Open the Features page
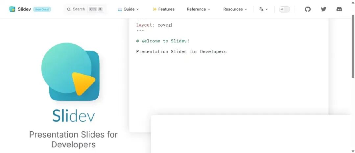Screen dimensions: 355x153 tap(163, 9)
